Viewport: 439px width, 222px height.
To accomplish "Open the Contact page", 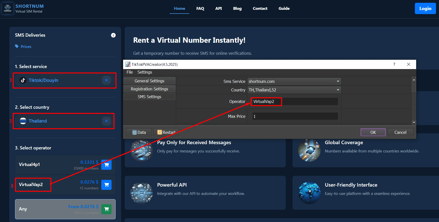I will (260, 9).
